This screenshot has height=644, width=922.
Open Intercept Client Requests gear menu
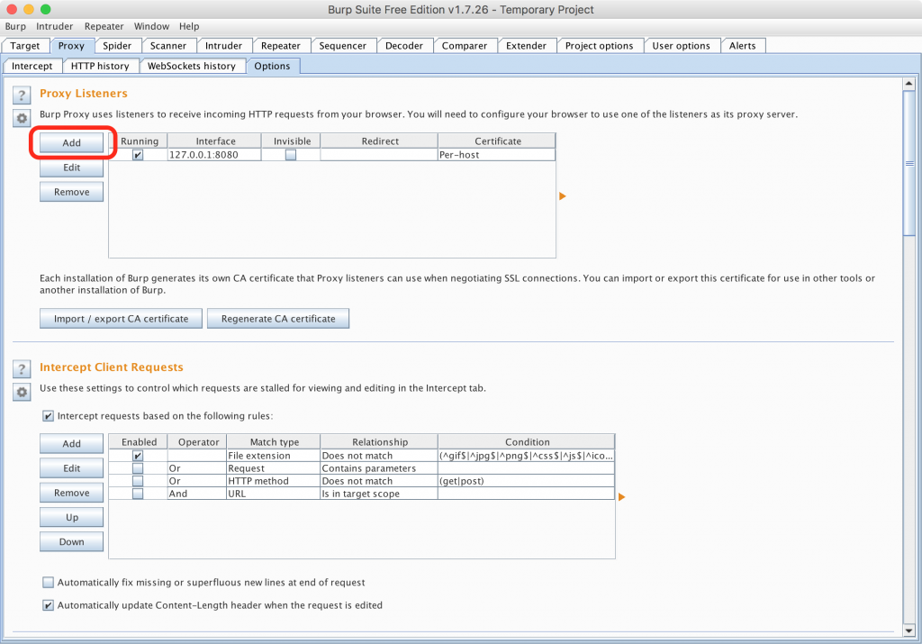(23, 392)
